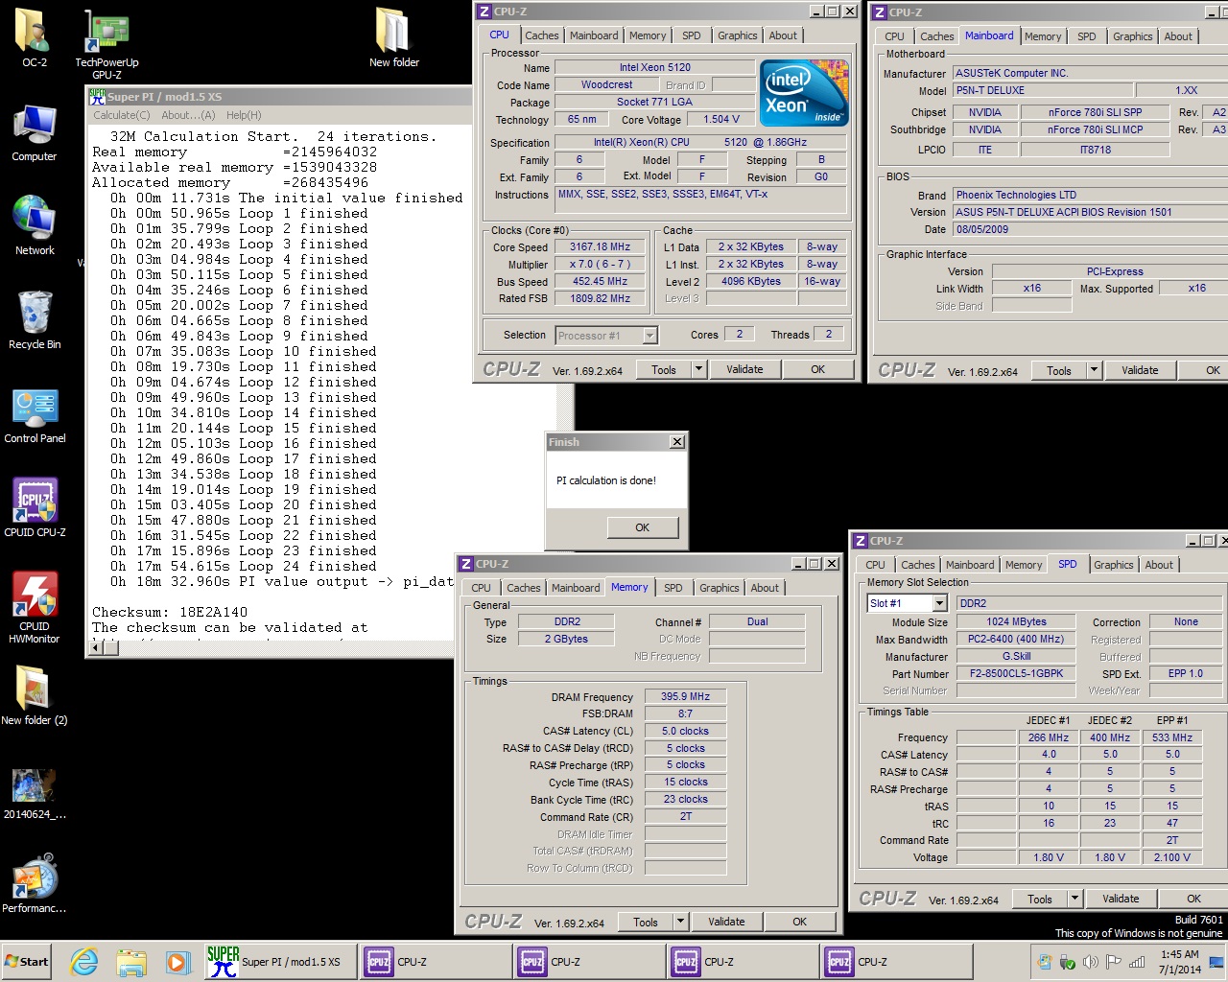The height and width of the screenshot is (982, 1228).
Task: Open the Slot #1 memory slot dropdown
Action: (x=939, y=603)
